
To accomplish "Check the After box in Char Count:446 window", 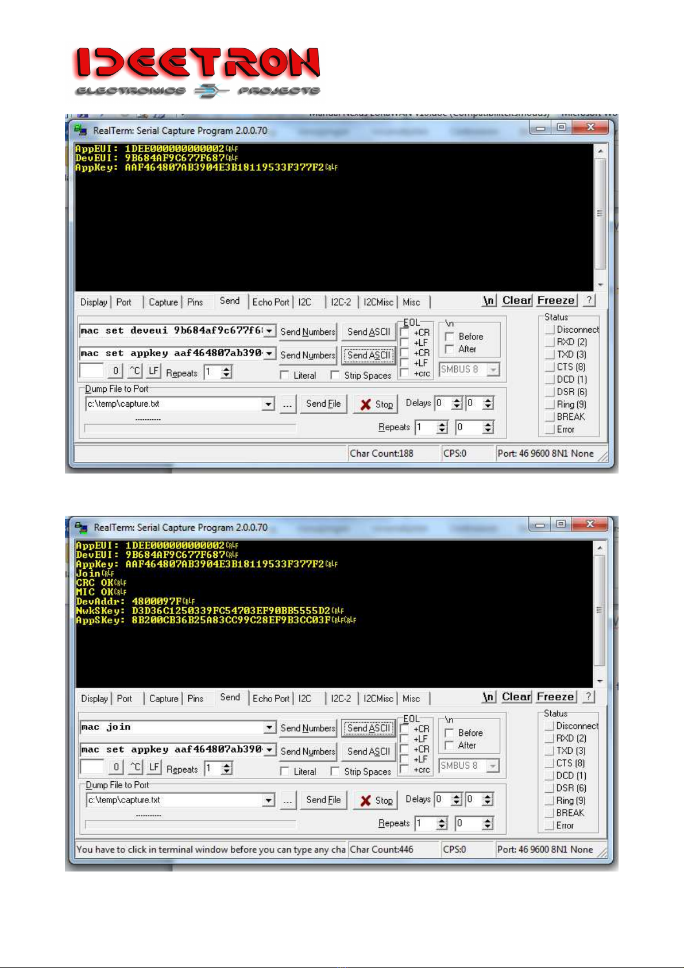I will [450, 745].
